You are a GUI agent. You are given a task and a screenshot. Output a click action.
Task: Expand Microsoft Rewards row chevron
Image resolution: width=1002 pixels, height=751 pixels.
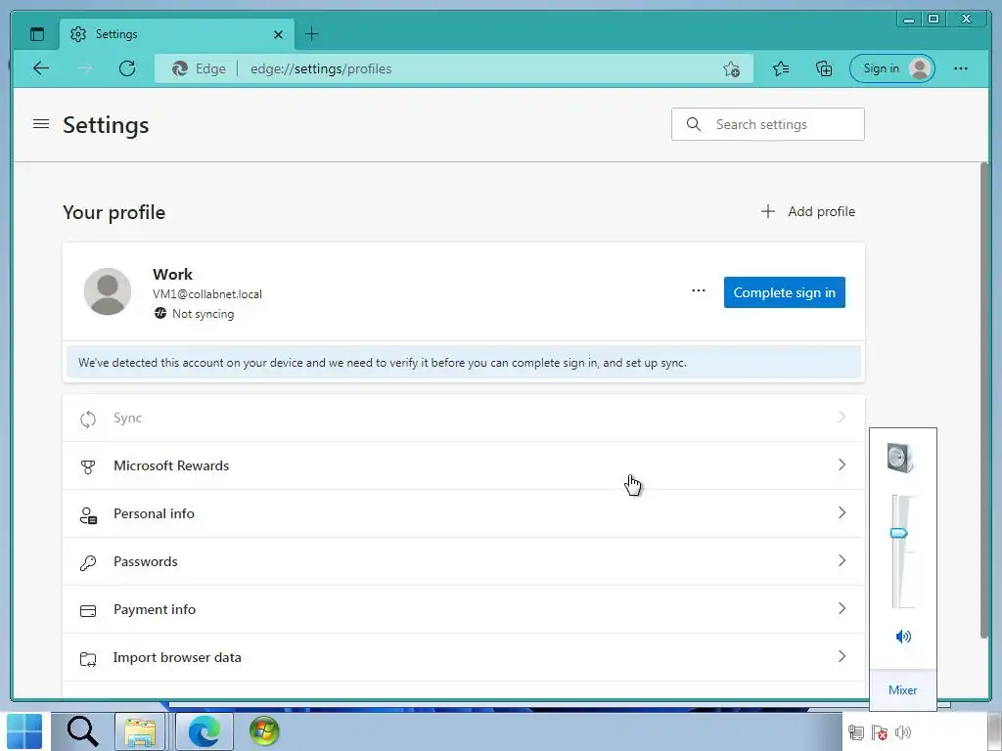842,464
